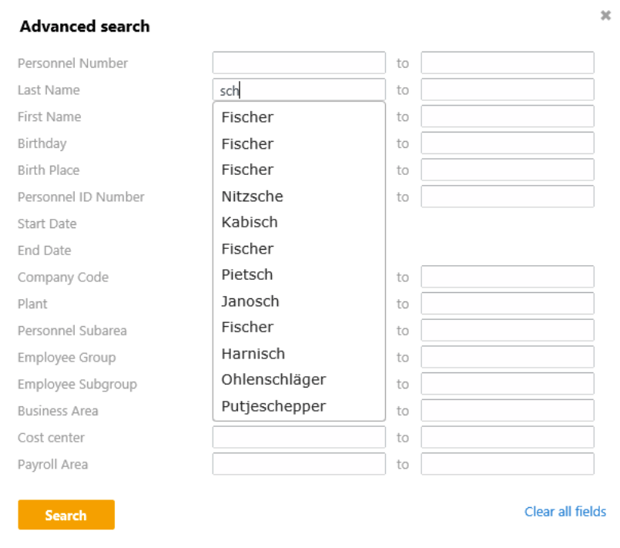
Task: Focus the Personnel Number from field
Action: (x=299, y=63)
